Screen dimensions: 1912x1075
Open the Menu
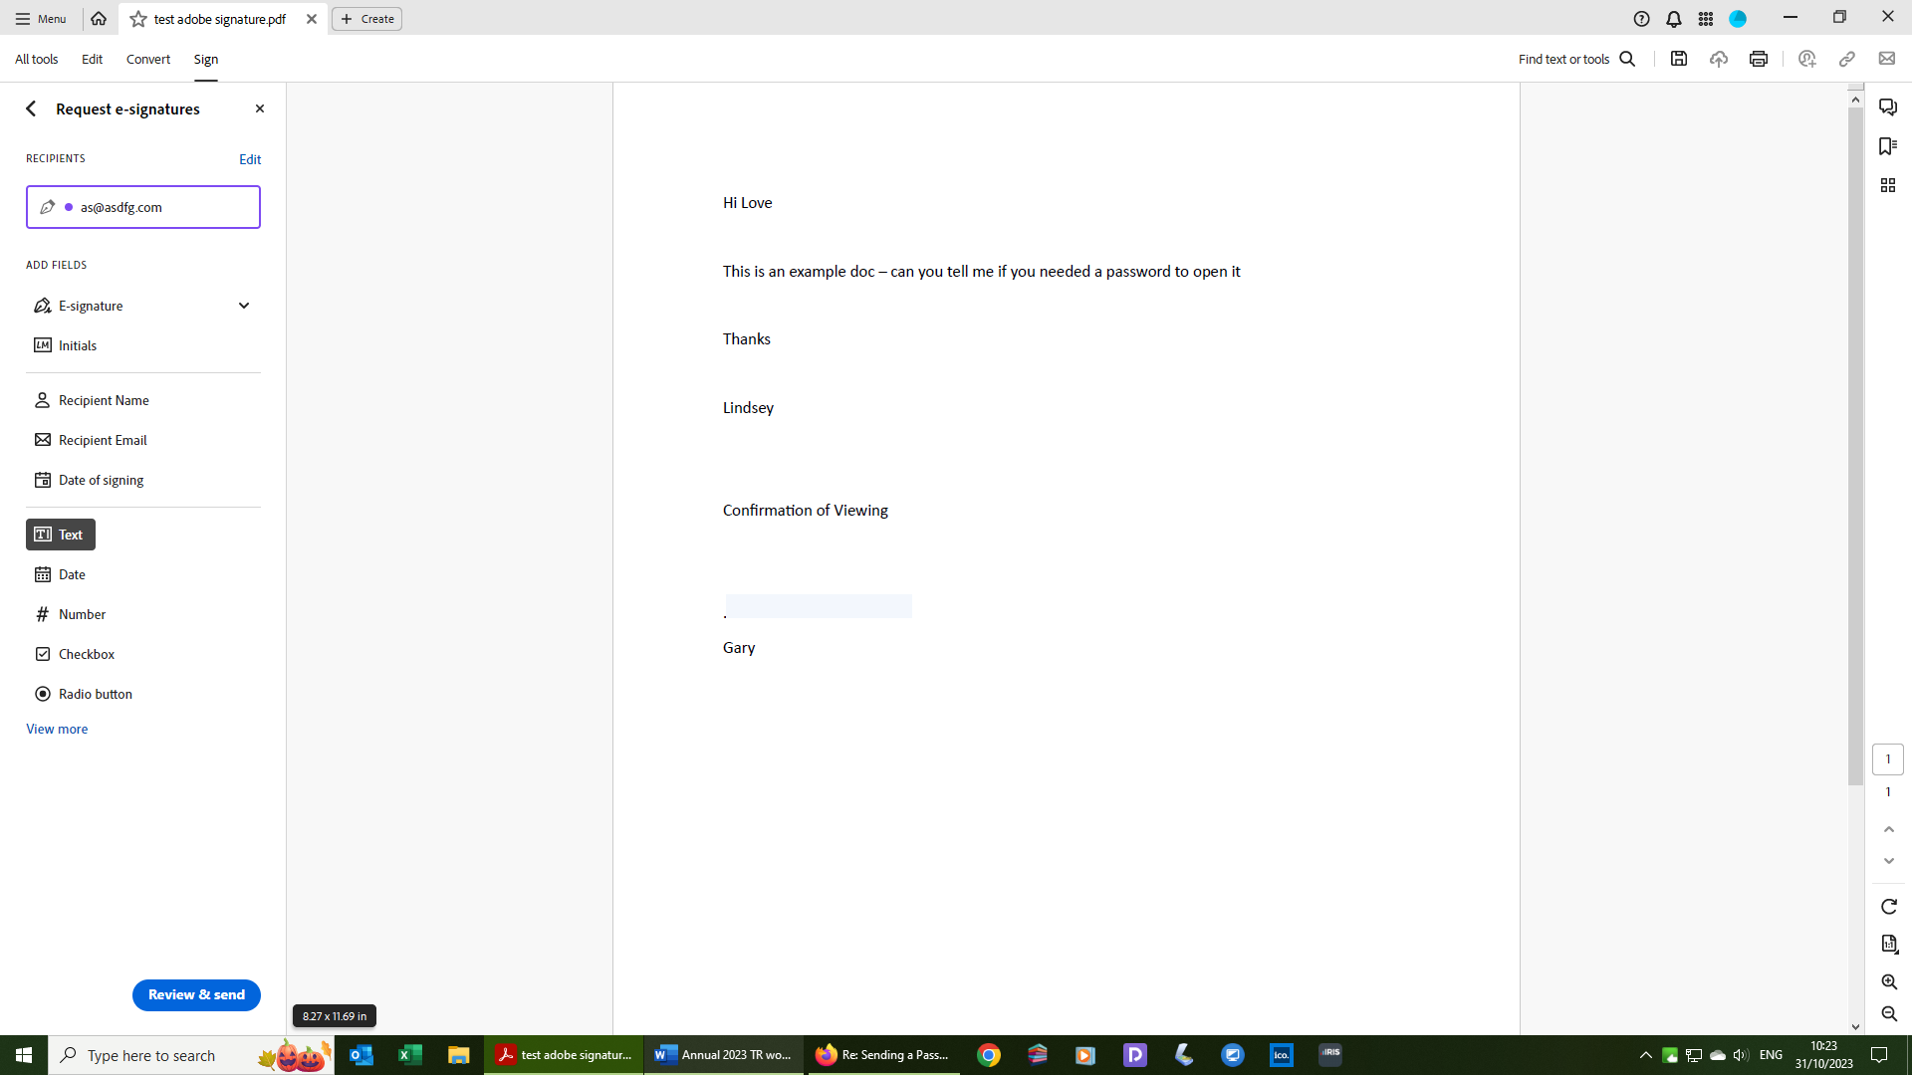41,18
